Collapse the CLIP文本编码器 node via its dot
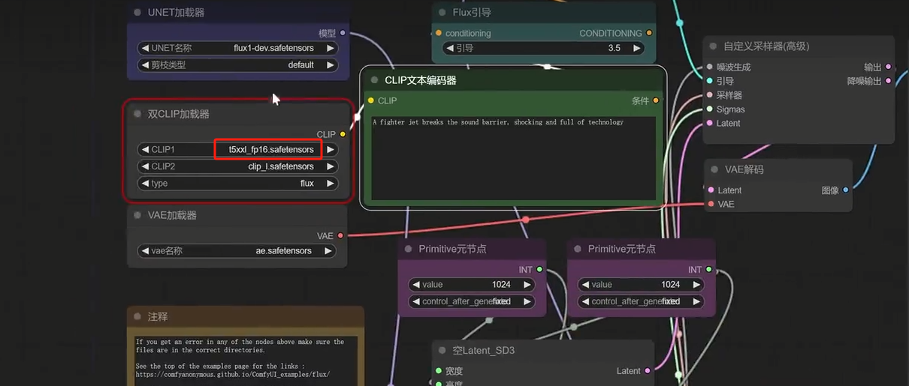909x386 pixels. [x=374, y=80]
